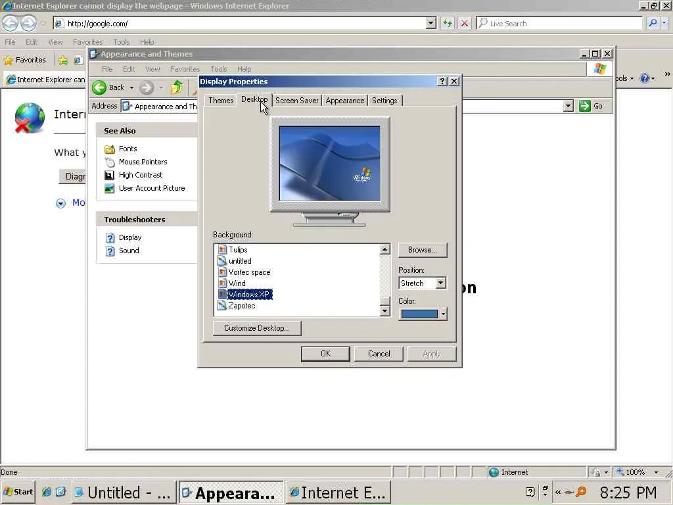This screenshot has width=673, height=505.
Task: Pick the Wind background
Action: pyautogui.click(x=237, y=283)
